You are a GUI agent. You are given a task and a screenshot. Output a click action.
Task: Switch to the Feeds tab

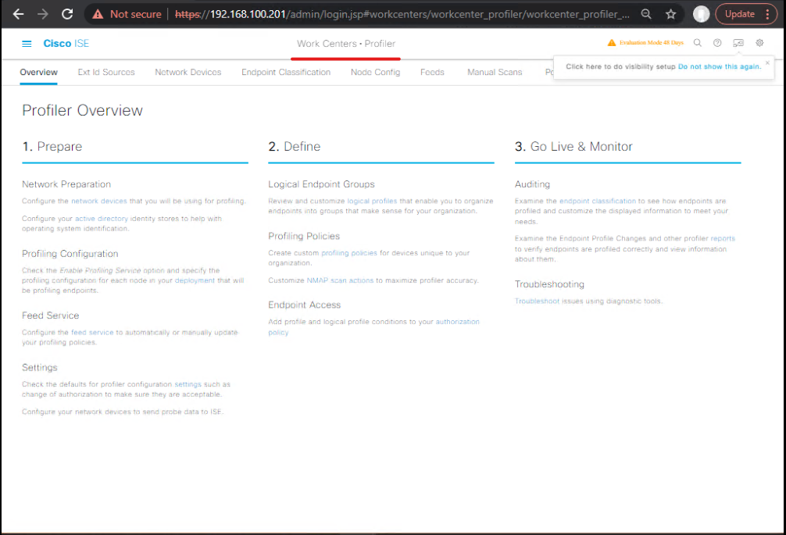click(432, 72)
